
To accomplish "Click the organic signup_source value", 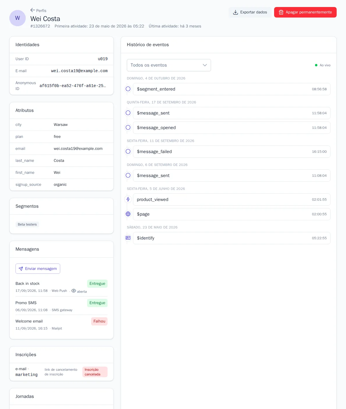I will (x=60, y=185).
